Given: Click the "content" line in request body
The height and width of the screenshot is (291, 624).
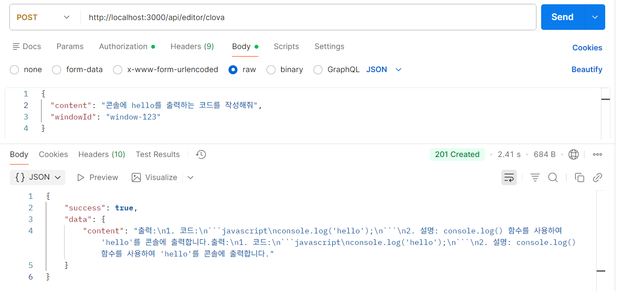Looking at the screenshot, I should [156, 105].
